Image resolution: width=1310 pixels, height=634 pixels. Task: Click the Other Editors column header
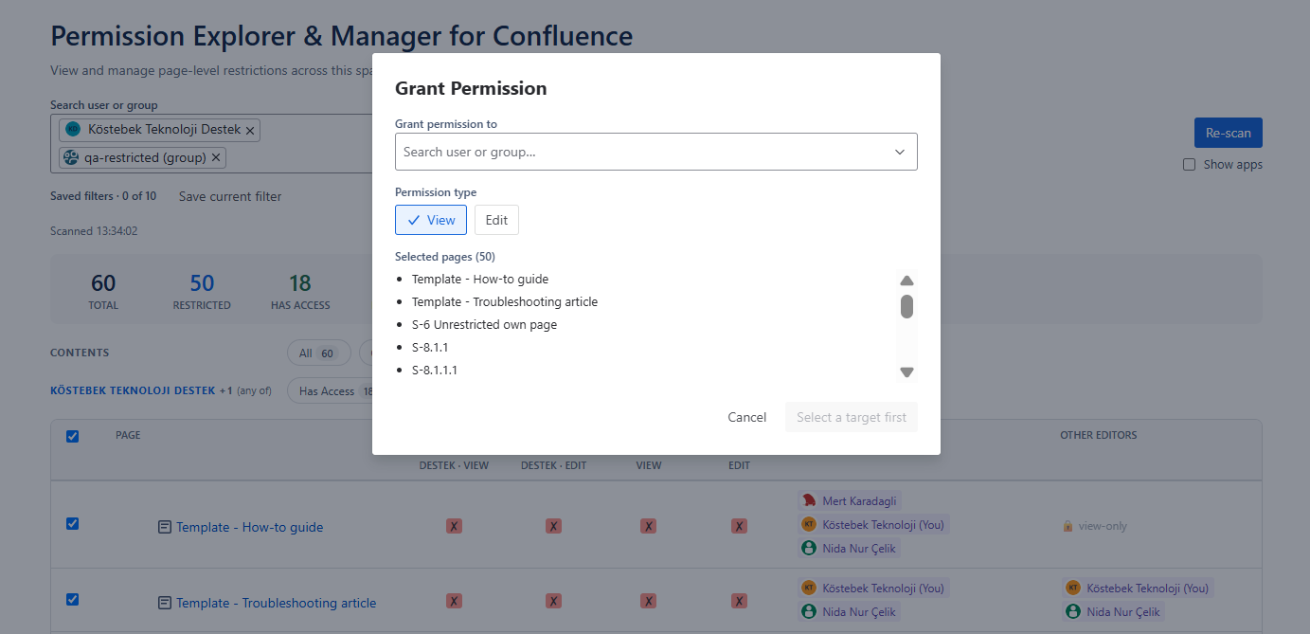coord(1099,436)
